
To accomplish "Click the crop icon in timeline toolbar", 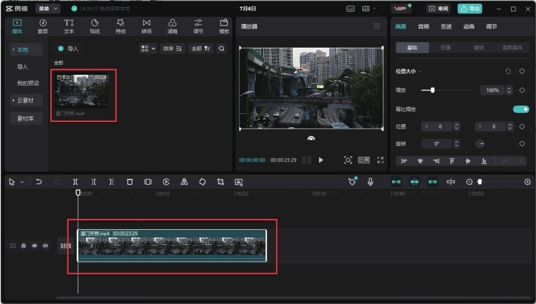I will tap(220, 182).
